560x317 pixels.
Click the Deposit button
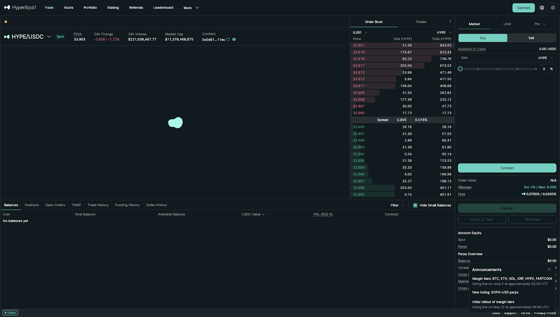tap(507, 208)
